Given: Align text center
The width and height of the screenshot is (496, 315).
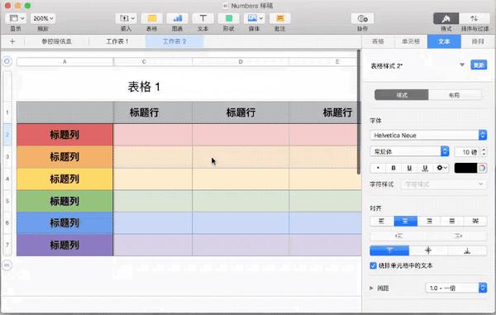Looking at the screenshot, I should pyautogui.click(x=406, y=221).
